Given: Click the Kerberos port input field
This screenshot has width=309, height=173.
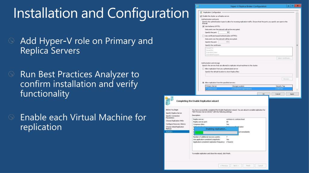Looking at the screenshot, I should click(x=224, y=32).
